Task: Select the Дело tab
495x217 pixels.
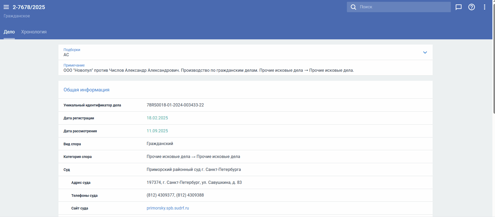Action: click(9, 32)
